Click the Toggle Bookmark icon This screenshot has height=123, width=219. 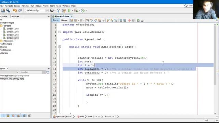[116, 20]
